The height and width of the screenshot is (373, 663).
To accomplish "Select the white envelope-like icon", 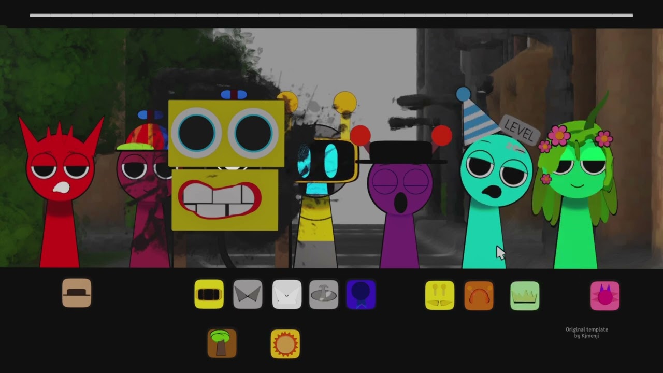I will pyautogui.click(x=286, y=294).
